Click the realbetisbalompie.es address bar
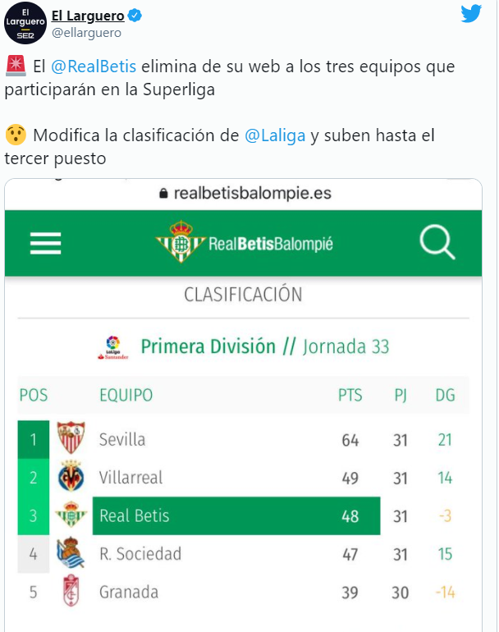Viewport: 499px width, 632px height. (244, 194)
